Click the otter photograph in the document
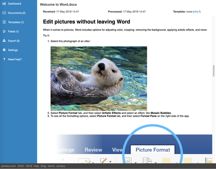 pyautogui.click(x=99, y=78)
